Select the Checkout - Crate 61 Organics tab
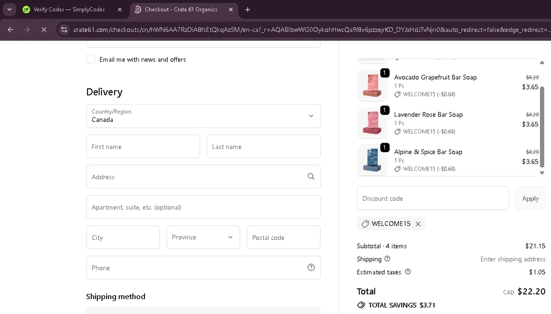Image resolution: width=551 pixels, height=314 pixels. click(181, 10)
